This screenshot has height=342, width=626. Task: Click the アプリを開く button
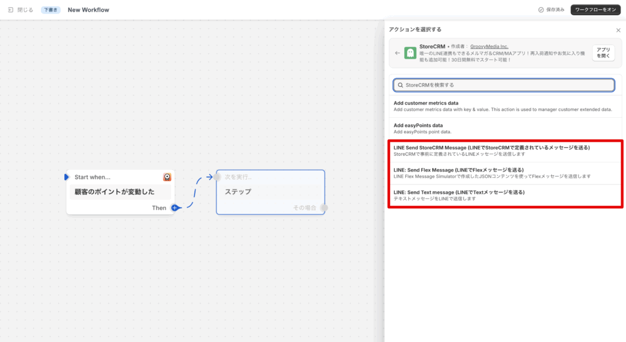point(603,53)
